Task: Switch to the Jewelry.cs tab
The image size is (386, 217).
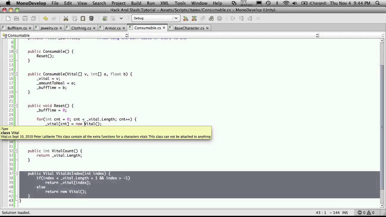Action: [x=49, y=28]
